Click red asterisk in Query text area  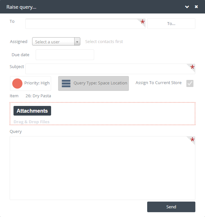192,140
